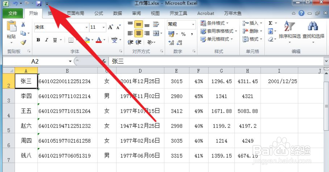
Task: Open Format as Table (套用表格格式) menu
Action: tap(218, 31)
